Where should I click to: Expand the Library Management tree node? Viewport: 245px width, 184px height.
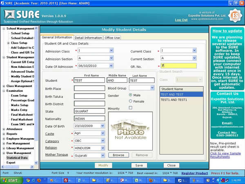(x=4, y=148)
